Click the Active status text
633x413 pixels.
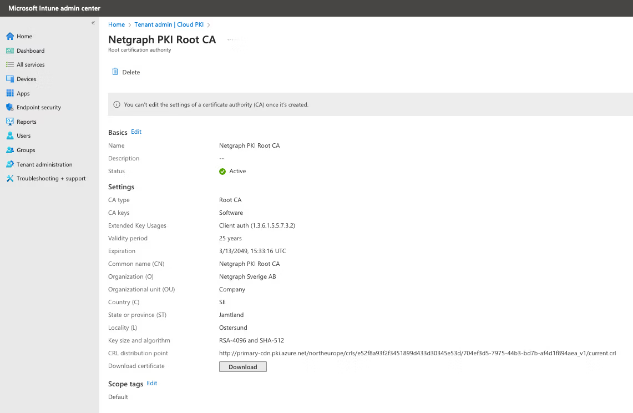pyautogui.click(x=237, y=172)
